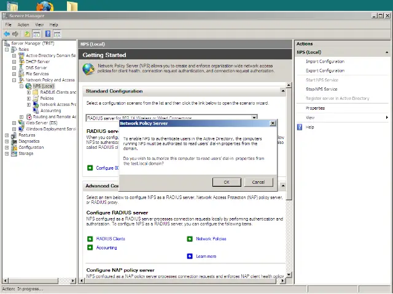Click the content pane vertical scrollbar thumb
This screenshot has width=393, height=294.
289,144
